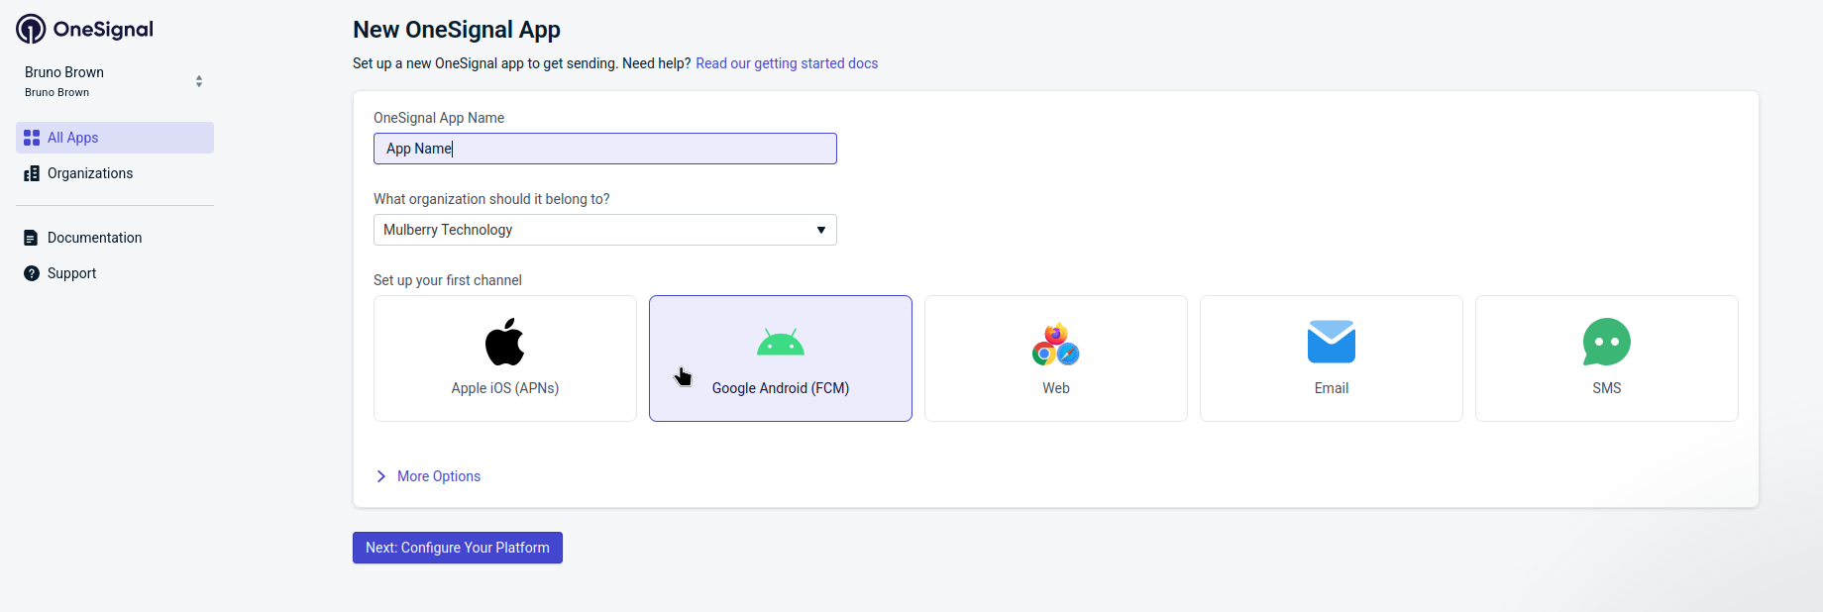Click Next: Configure Your Platform button
Image resolution: width=1823 pixels, height=612 pixels.
458,548
